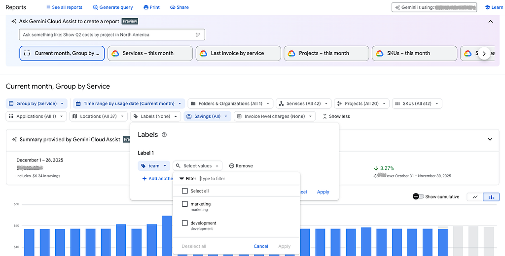The width and height of the screenshot is (505, 256).
Task: Toggle Show cumulative switch
Action: pyautogui.click(x=418, y=196)
